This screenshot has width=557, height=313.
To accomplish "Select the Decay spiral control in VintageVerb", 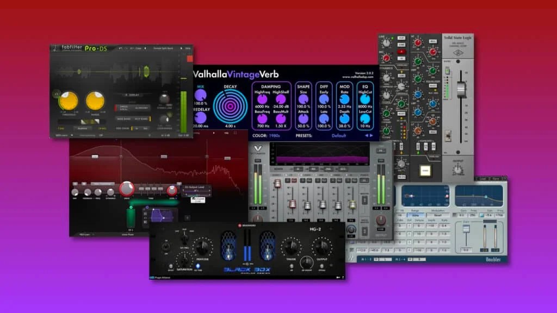I will click(x=230, y=105).
